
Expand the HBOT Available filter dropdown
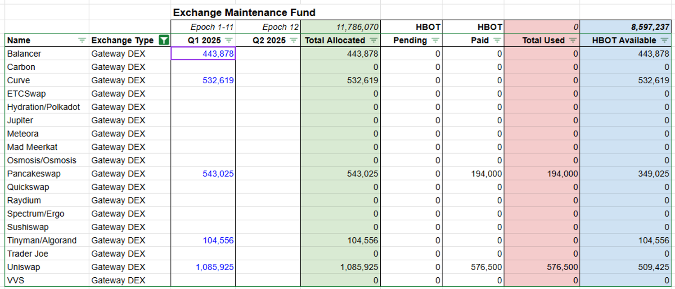665,40
